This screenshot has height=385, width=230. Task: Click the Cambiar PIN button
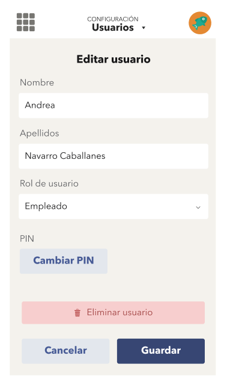click(64, 261)
